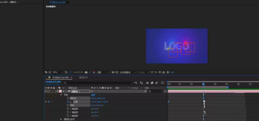The height and width of the screenshot is (121, 259).
Task: Click the snapshot camera icon in viewer
Action: (x=86, y=72)
